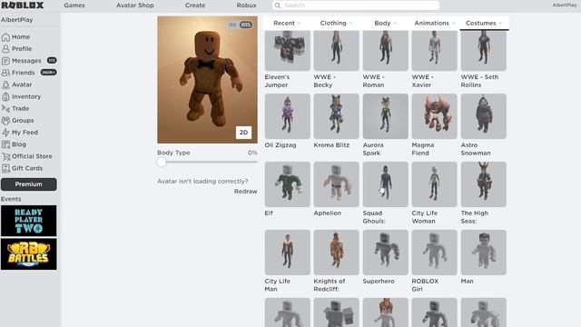
Task: Click the search magnifier icon
Action: click(x=278, y=5)
